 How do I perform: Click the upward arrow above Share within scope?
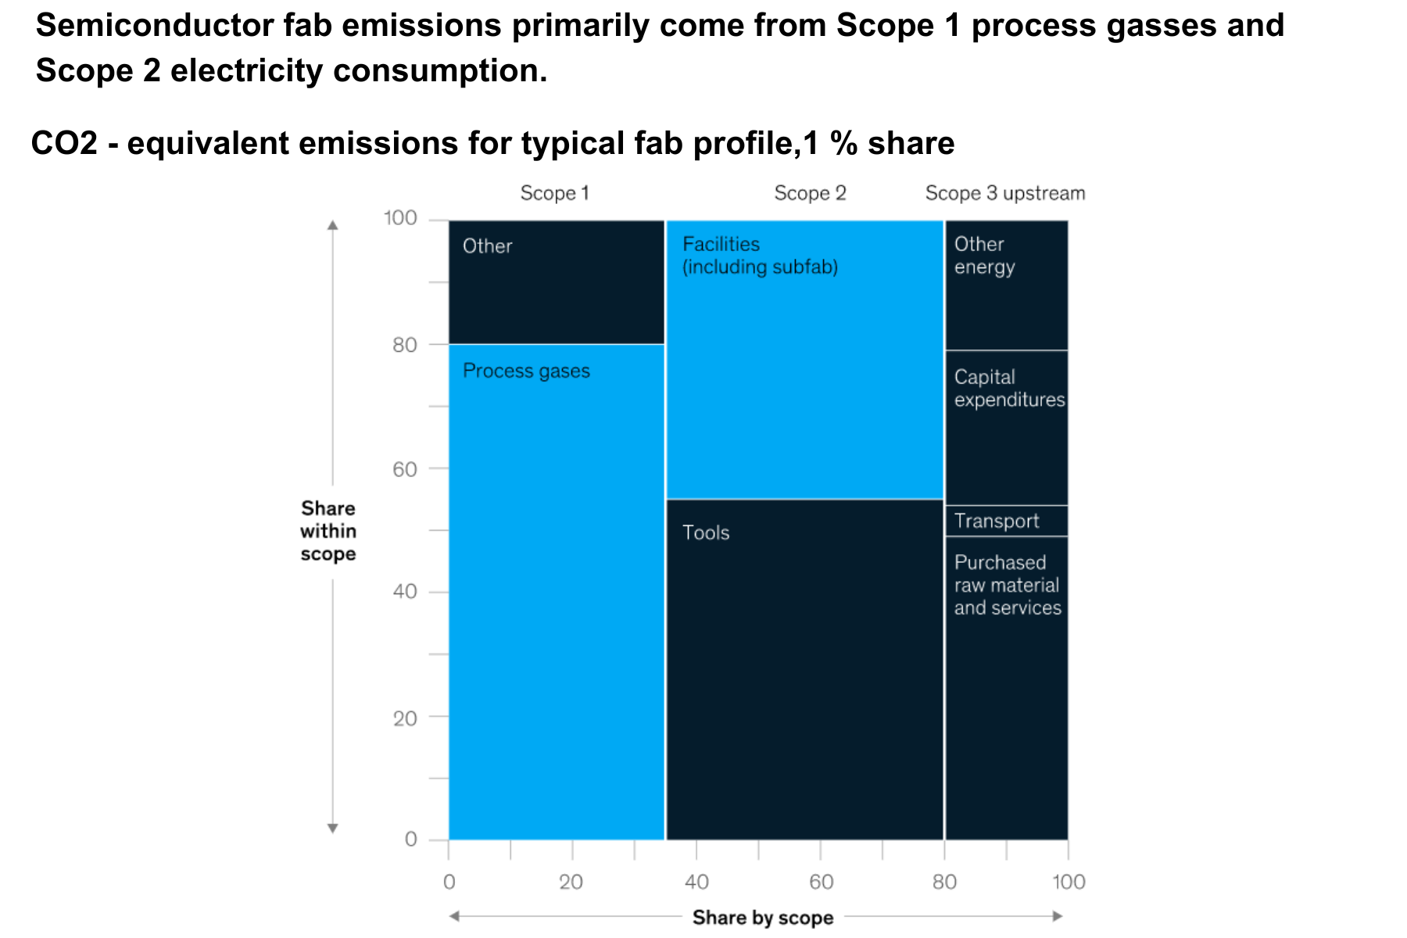[333, 227]
